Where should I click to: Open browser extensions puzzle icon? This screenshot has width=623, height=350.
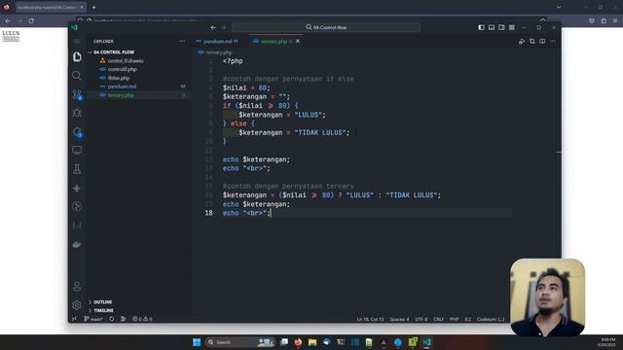(x=604, y=20)
